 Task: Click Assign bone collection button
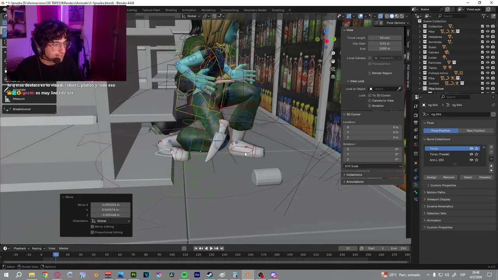coord(431,177)
